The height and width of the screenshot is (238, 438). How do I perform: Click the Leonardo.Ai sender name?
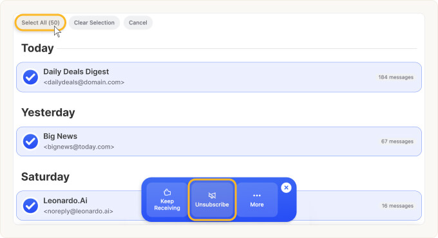65,201
